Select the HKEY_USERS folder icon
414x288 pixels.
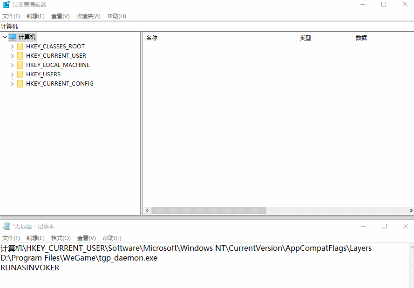[20, 74]
